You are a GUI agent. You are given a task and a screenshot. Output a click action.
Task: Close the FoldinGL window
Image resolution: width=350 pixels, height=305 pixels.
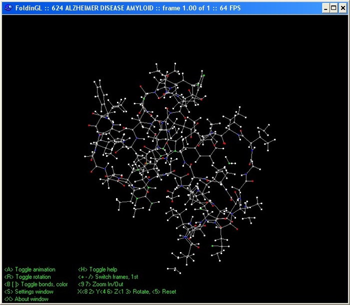[x=342, y=8]
